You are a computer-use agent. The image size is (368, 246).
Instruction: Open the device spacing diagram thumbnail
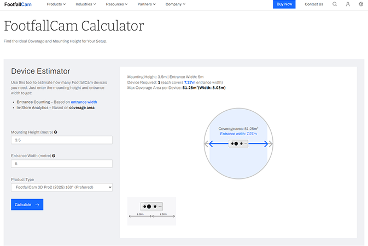pos(151,211)
